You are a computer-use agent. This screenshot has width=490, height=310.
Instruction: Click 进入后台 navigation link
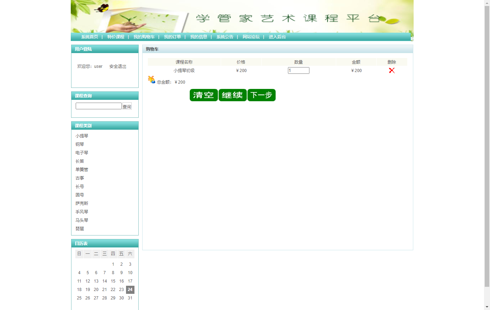click(277, 37)
